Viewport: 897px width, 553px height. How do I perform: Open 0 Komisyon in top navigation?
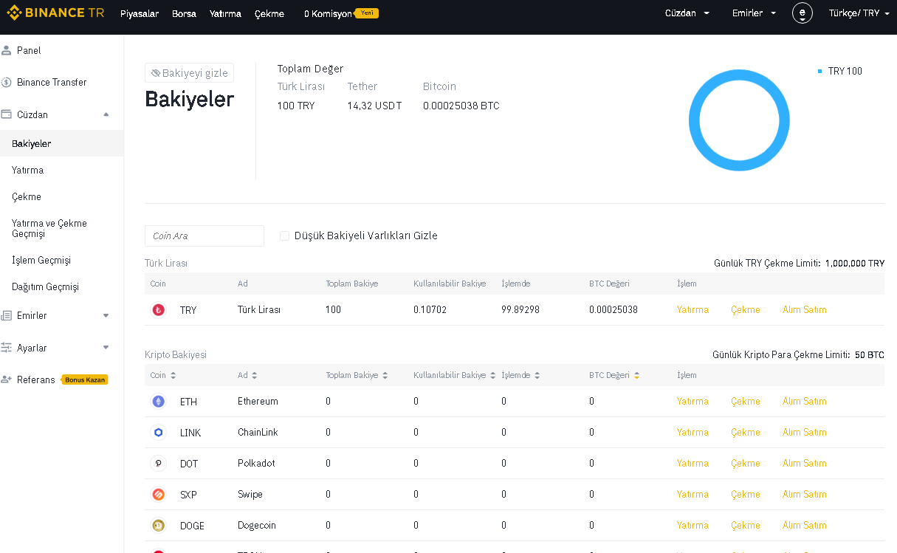tap(328, 13)
